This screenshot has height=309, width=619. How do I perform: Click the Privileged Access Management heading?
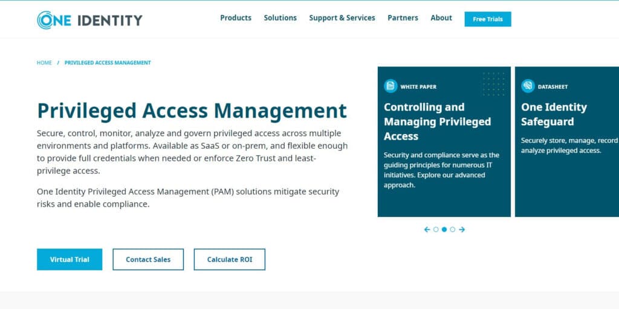pyautogui.click(x=192, y=111)
